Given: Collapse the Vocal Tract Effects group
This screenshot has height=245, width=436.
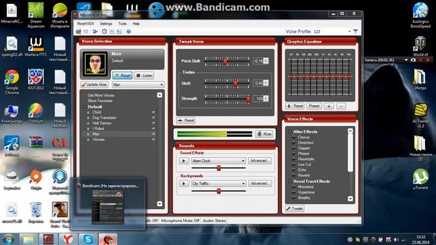Looking at the screenshot, I should [290, 182].
